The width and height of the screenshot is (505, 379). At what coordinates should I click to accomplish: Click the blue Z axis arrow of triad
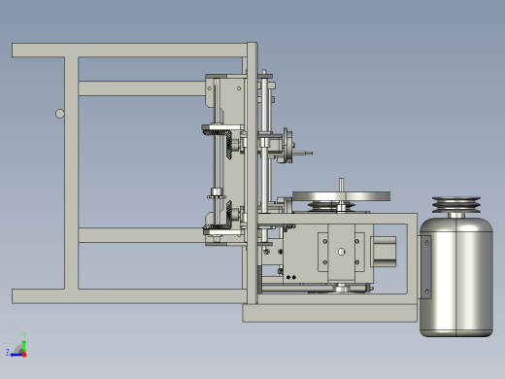(x=16, y=355)
